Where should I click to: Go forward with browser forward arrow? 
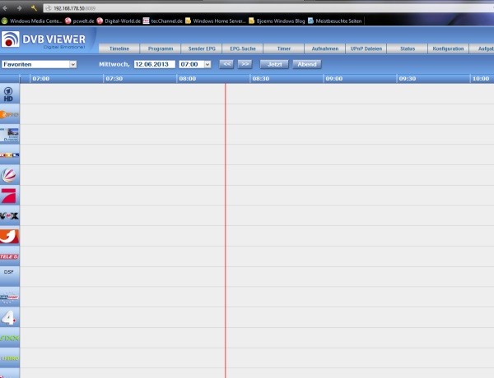click(x=19, y=8)
